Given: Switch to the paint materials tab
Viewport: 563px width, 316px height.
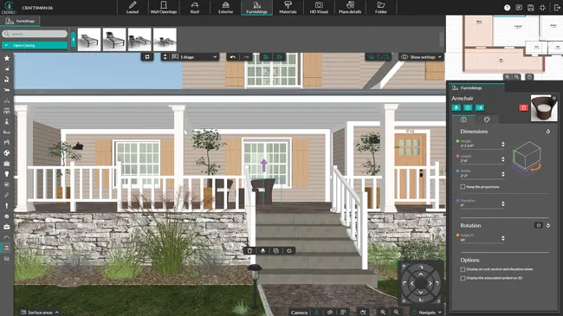Looking at the screenshot, I should (487, 119).
